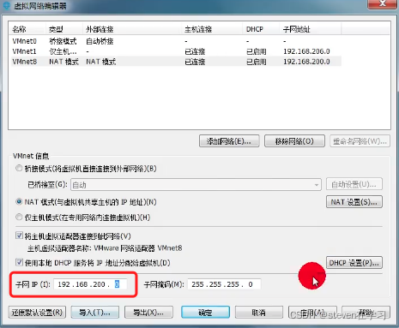Image resolution: width=399 pixels, height=328 pixels.
Task: Open NAT 设置(S)... button
Action: pos(354,202)
